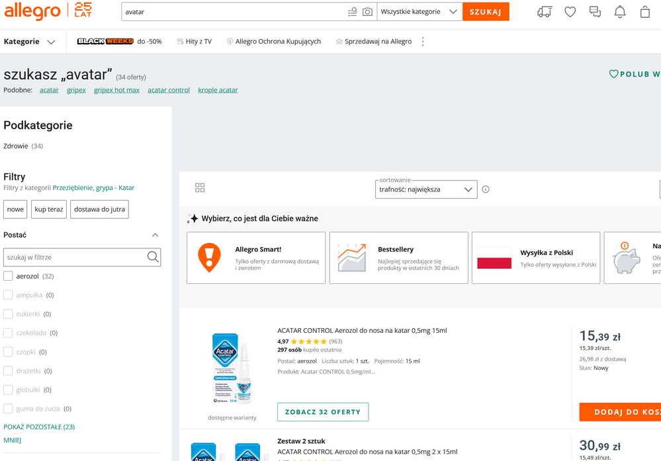The image size is (661, 461).
Task: Click the sorting info icon
Action: coord(486,190)
